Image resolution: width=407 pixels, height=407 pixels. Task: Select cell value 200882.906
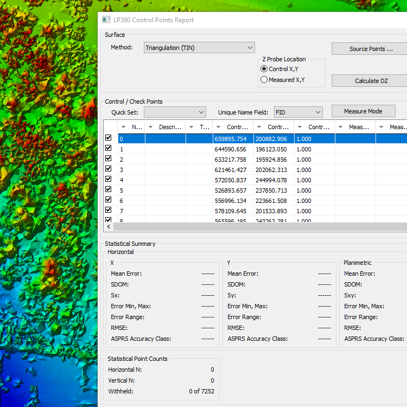pyautogui.click(x=271, y=139)
